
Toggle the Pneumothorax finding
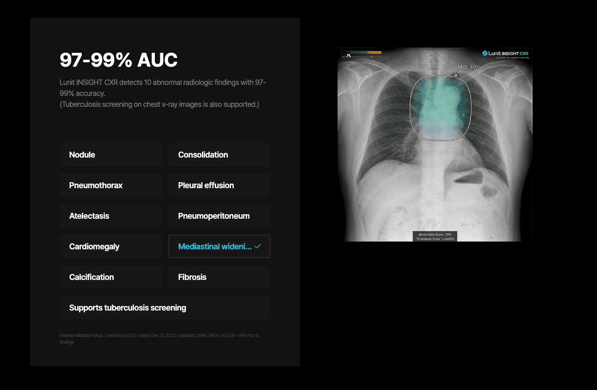click(110, 185)
